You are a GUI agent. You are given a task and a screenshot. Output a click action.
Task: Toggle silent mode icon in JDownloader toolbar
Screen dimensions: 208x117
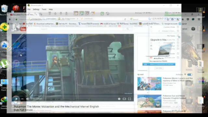93,13
